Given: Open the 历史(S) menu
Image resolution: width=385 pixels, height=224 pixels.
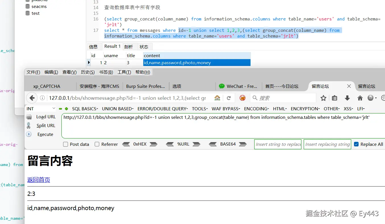Looking at the screenshot, I should point(88,72).
